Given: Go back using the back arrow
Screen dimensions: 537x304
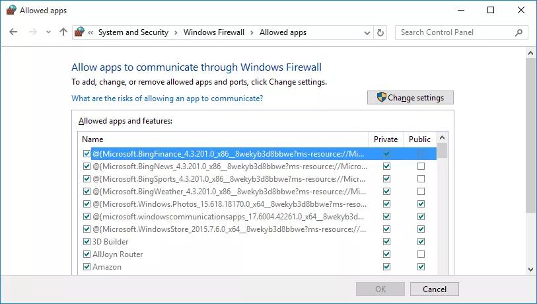Looking at the screenshot, I should [13, 32].
